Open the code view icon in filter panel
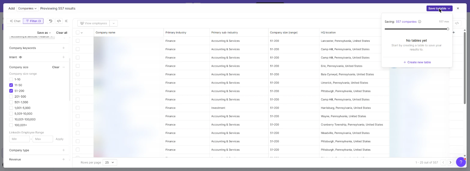This screenshot has width=470, height=171. coord(59,21)
